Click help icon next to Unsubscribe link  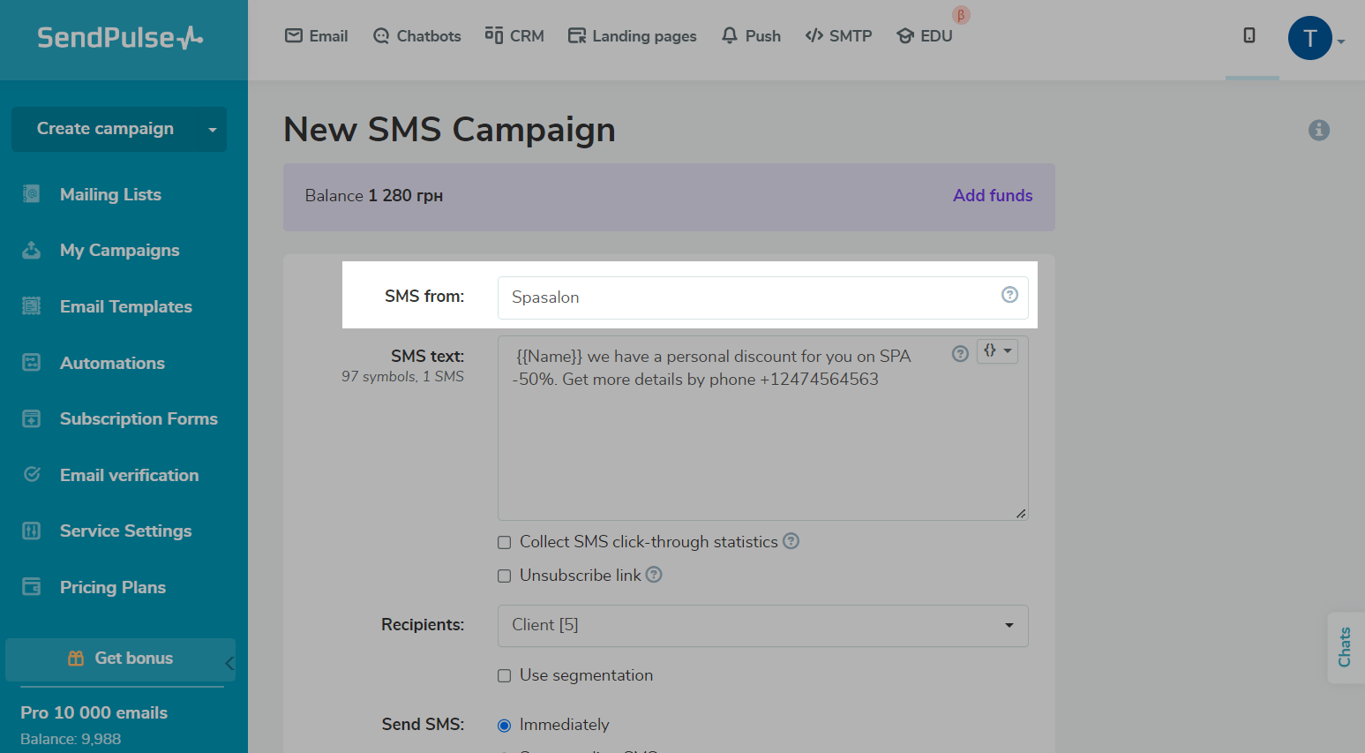point(654,575)
